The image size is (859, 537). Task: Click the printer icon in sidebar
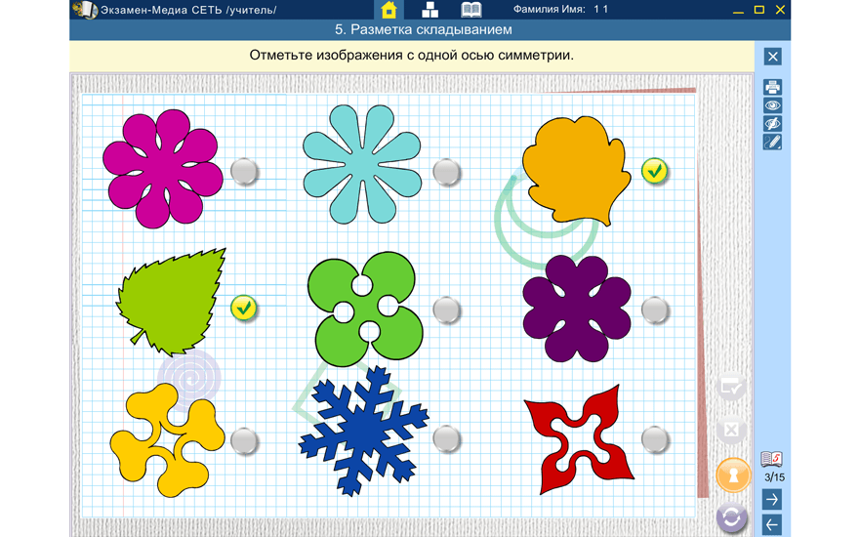pos(772,87)
